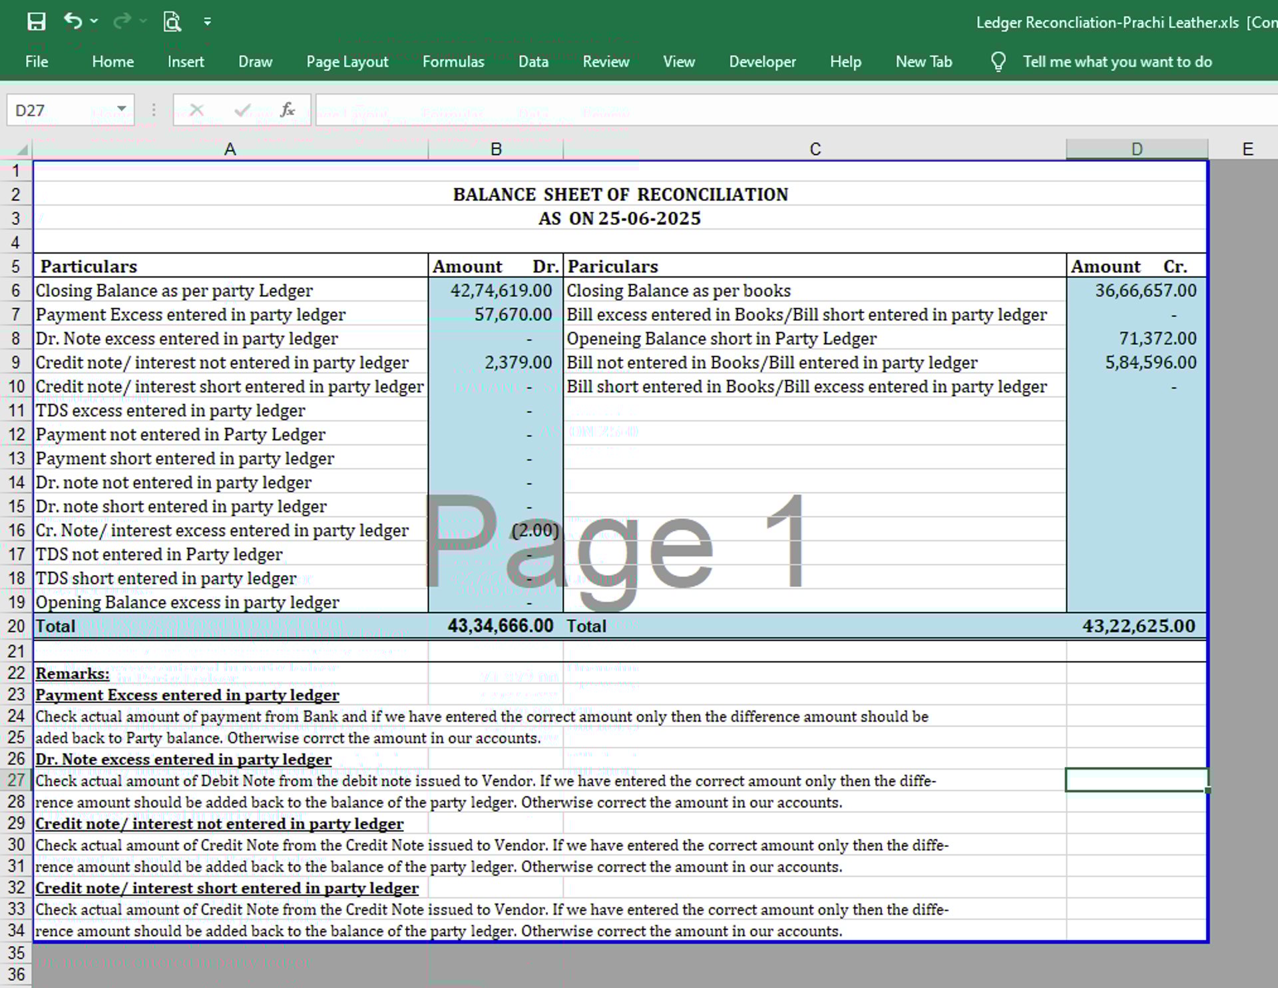Viewport: 1278px width, 988px height.
Task: Click the lightbulb Tell Me icon
Action: 998,62
